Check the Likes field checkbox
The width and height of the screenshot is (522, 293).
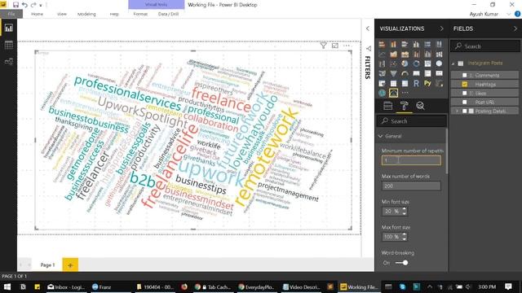[x=465, y=94]
